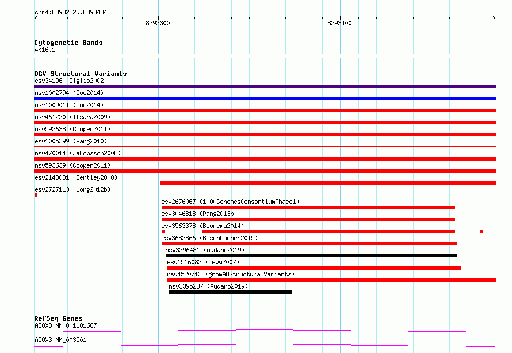This screenshot has width=512, height=353.
Task: Click the thick red esv2148081 bar
Action: pyautogui.click(x=328, y=183)
